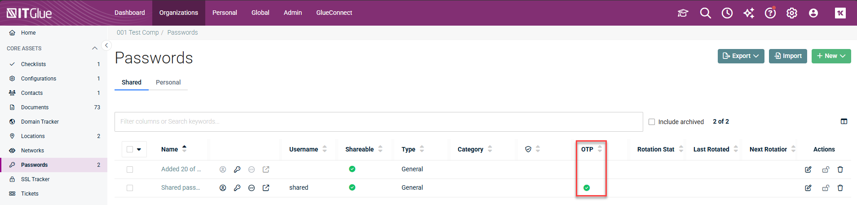The image size is (857, 205).
Task: Open the search magnifier in header
Action: (705, 13)
